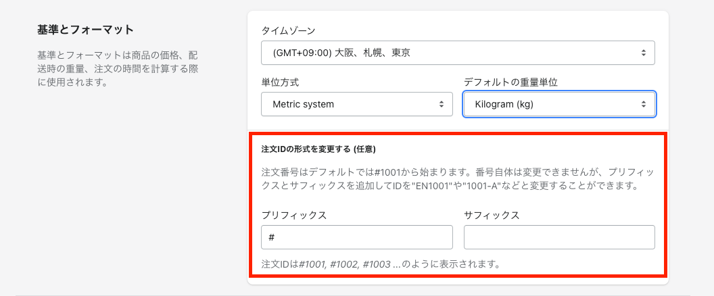This screenshot has width=714, height=296.
Task: Click the プリフィックス label text
Action: 293,215
